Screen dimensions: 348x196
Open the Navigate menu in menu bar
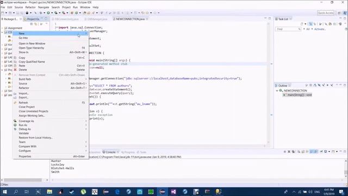[x=43, y=7]
